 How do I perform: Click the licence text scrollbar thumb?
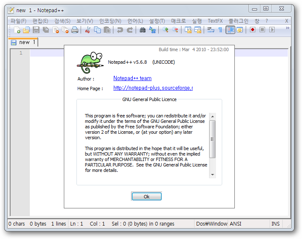tap(213, 139)
